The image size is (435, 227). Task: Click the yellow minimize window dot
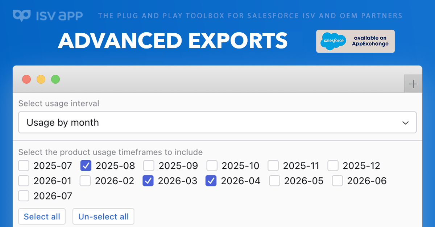pos(41,79)
